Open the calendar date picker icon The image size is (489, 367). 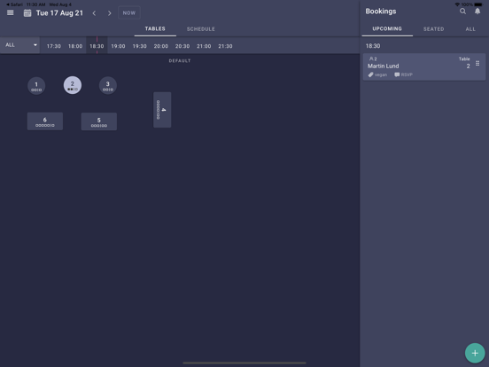tap(27, 13)
